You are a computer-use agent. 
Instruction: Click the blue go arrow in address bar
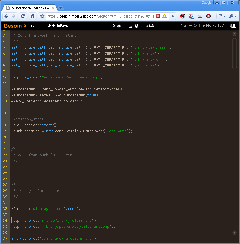tap(173, 16)
